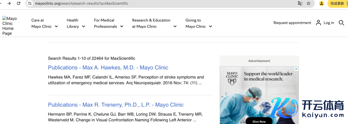Viewport: 348px width, 124px height.
Task: Open the Chrome profile avatar icon
Action: point(322,4)
